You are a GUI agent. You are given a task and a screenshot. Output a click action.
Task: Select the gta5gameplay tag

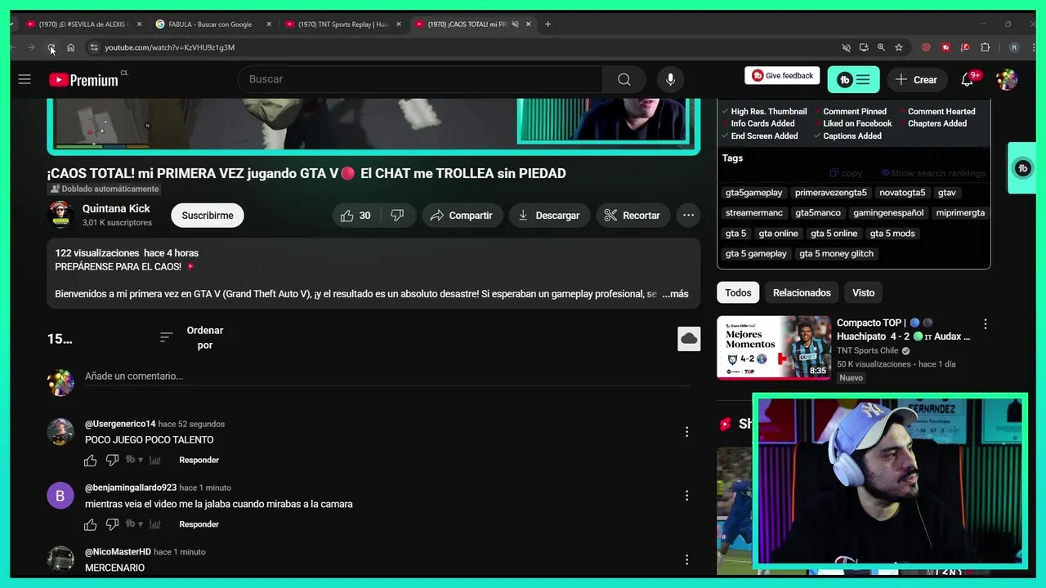[753, 193]
